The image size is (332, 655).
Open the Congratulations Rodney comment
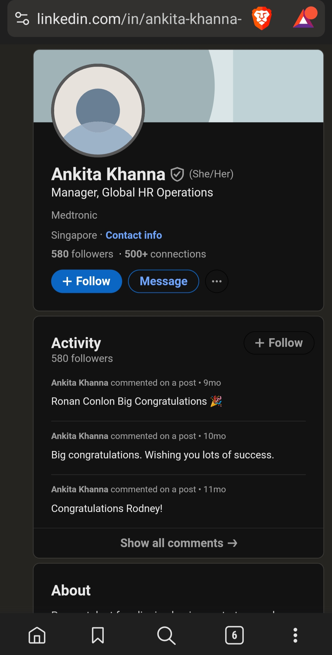tap(107, 508)
